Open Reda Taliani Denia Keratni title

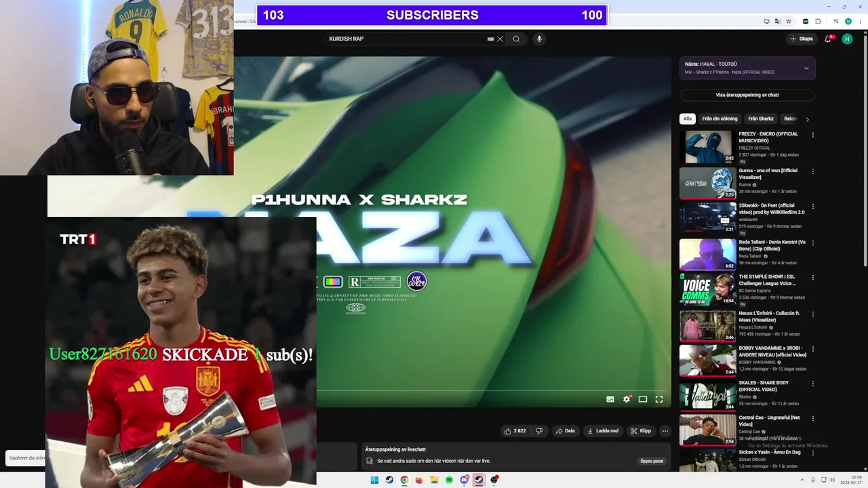coord(772,245)
